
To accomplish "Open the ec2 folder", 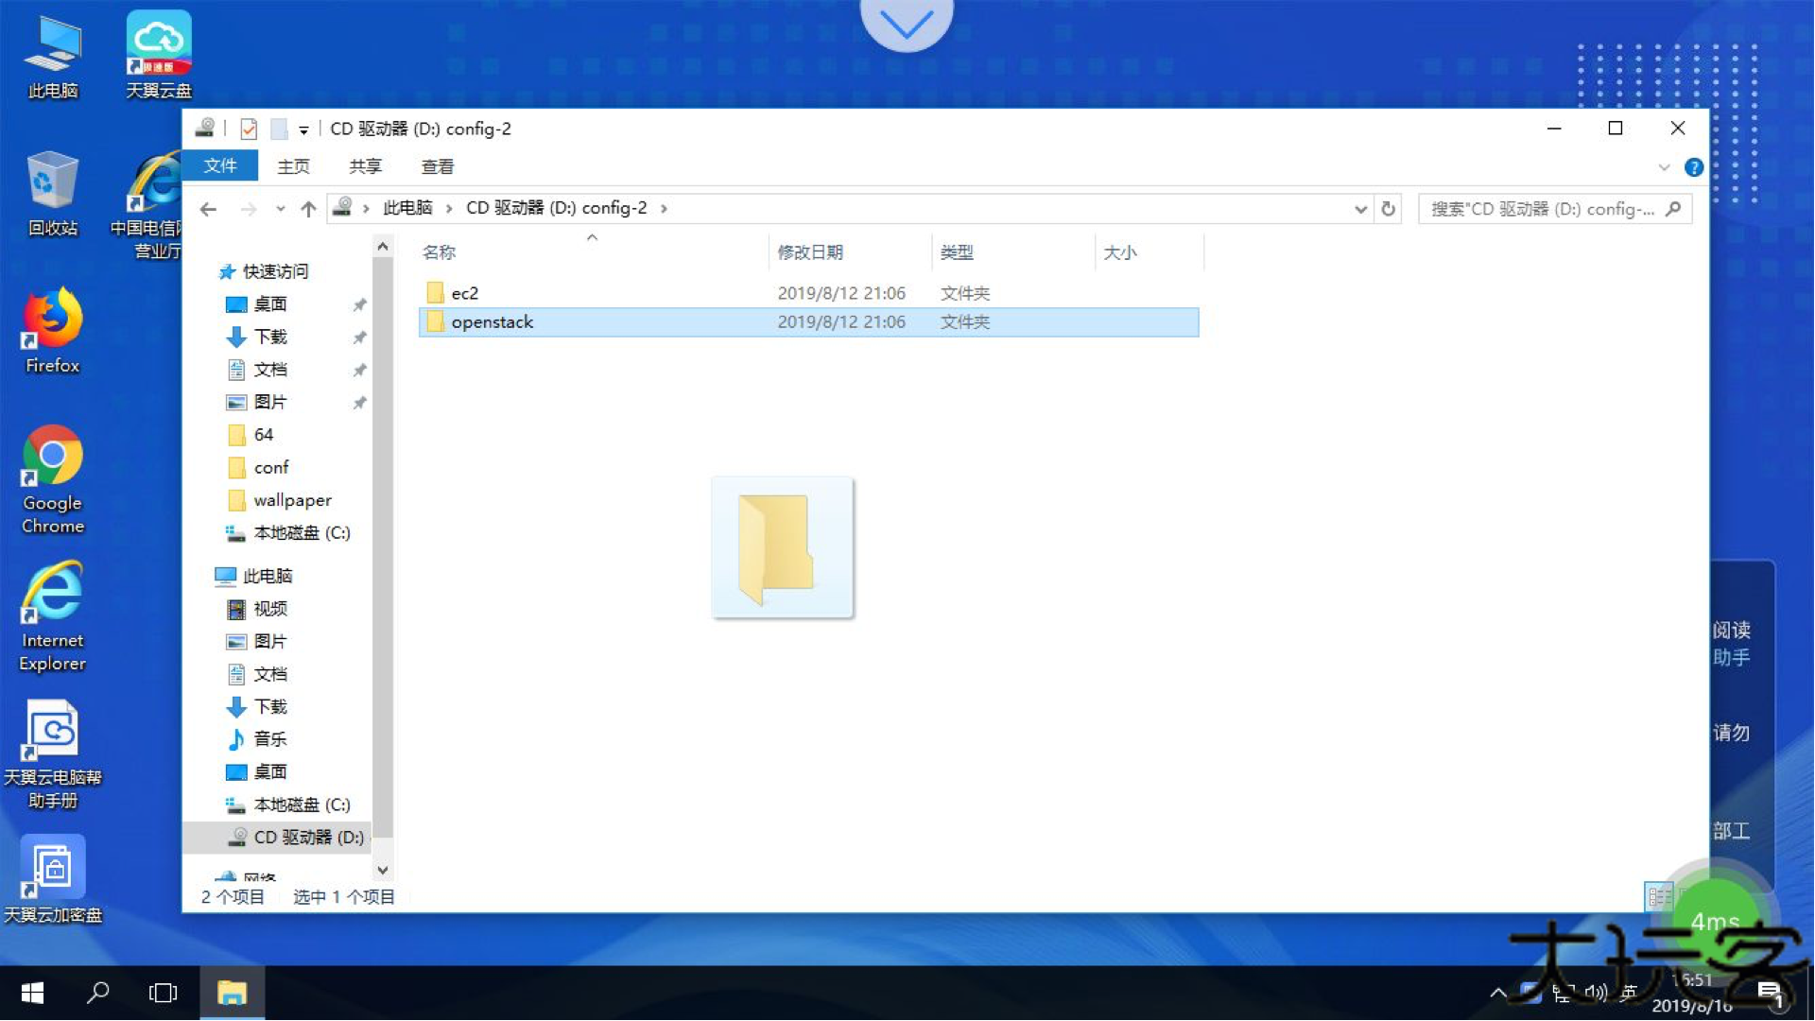I will (x=464, y=292).
